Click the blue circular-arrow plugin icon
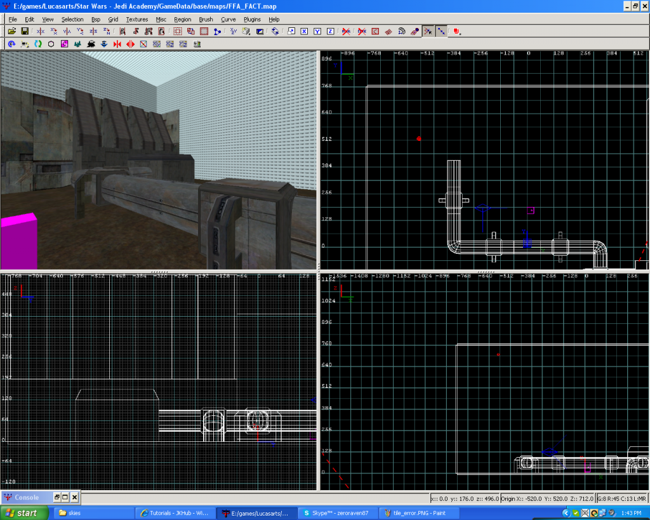 tap(11, 44)
